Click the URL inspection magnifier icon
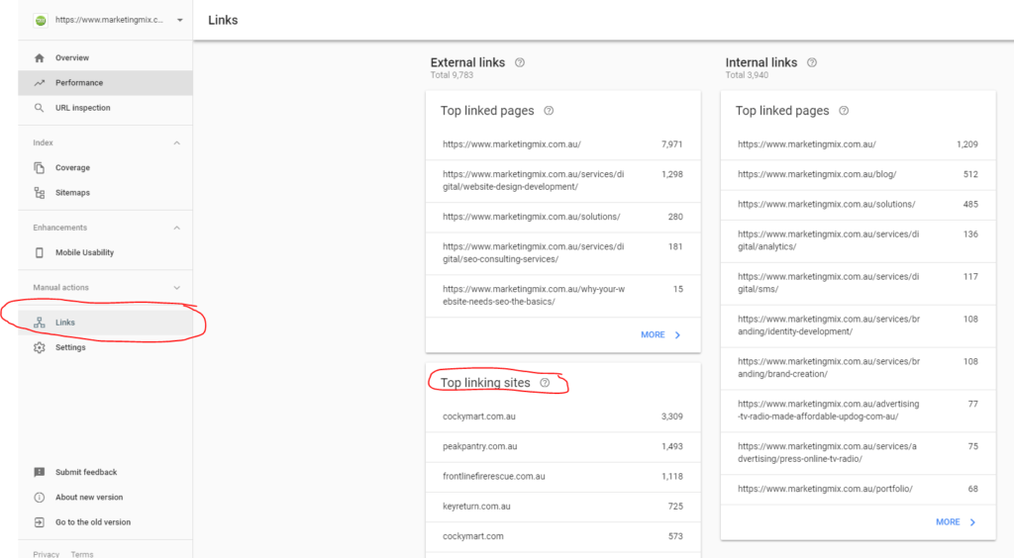This screenshot has height=558, width=1014. pyautogui.click(x=40, y=108)
